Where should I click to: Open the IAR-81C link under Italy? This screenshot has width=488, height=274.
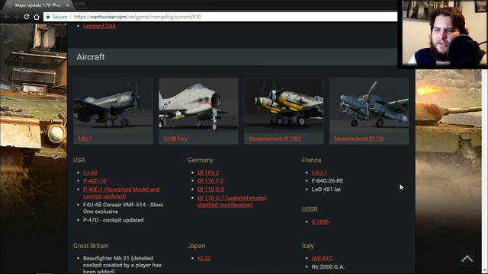[x=322, y=259]
